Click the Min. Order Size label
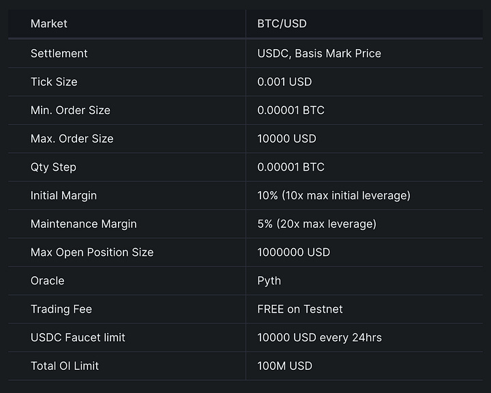 pos(70,111)
